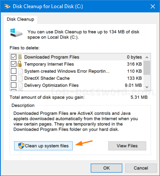
Task: Click the padlock icon for Temporary Internet Files
Action: (20, 64)
